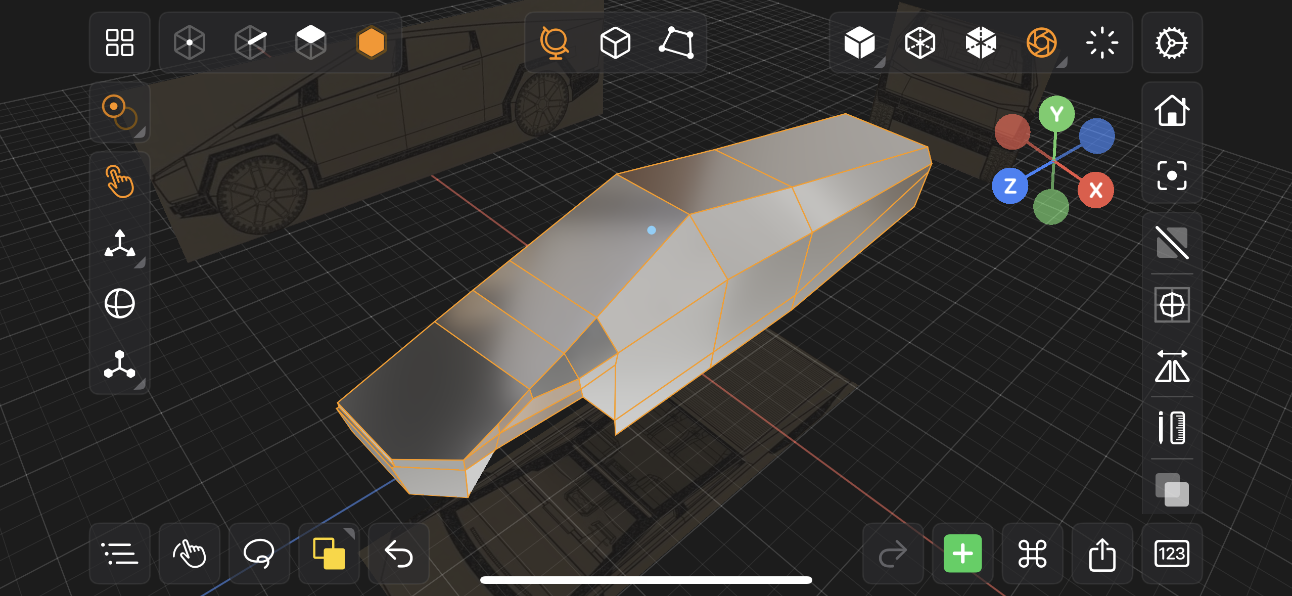Viewport: 1292px width, 596px height.
Task: Open the yellow overlapping squares selection options
Action: point(329,554)
